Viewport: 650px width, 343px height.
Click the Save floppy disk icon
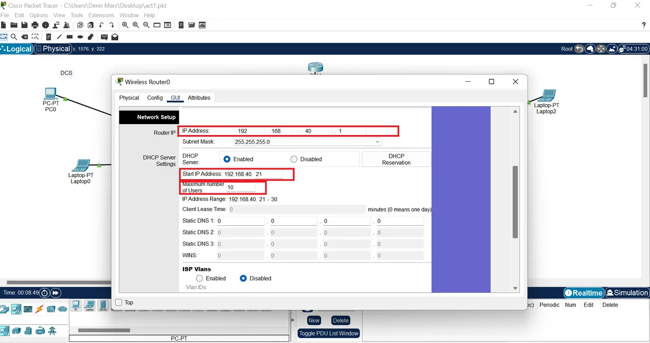(x=24, y=25)
